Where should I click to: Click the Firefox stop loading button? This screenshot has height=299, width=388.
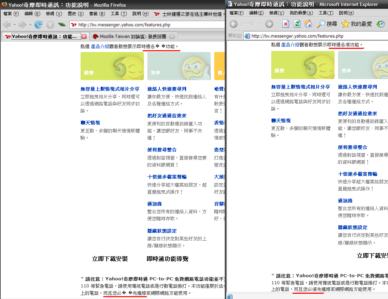click(50, 25)
